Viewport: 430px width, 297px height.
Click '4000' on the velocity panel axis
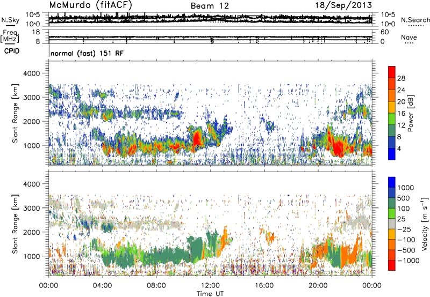(x=31, y=184)
